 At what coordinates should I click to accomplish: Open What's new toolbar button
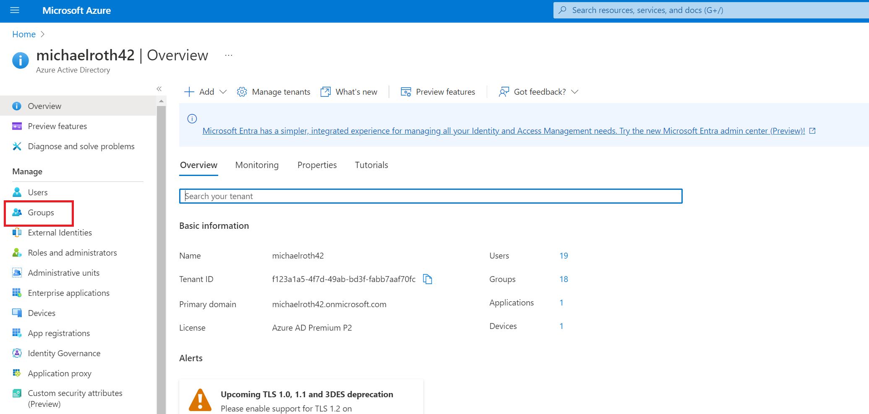tap(349, 92)
